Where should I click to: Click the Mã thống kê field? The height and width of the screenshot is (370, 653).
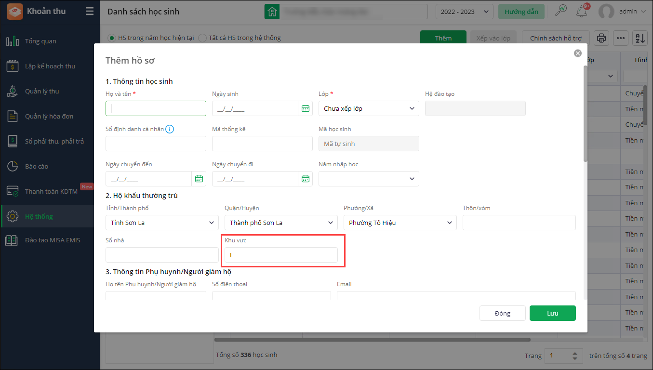click(x=262, y=144)
